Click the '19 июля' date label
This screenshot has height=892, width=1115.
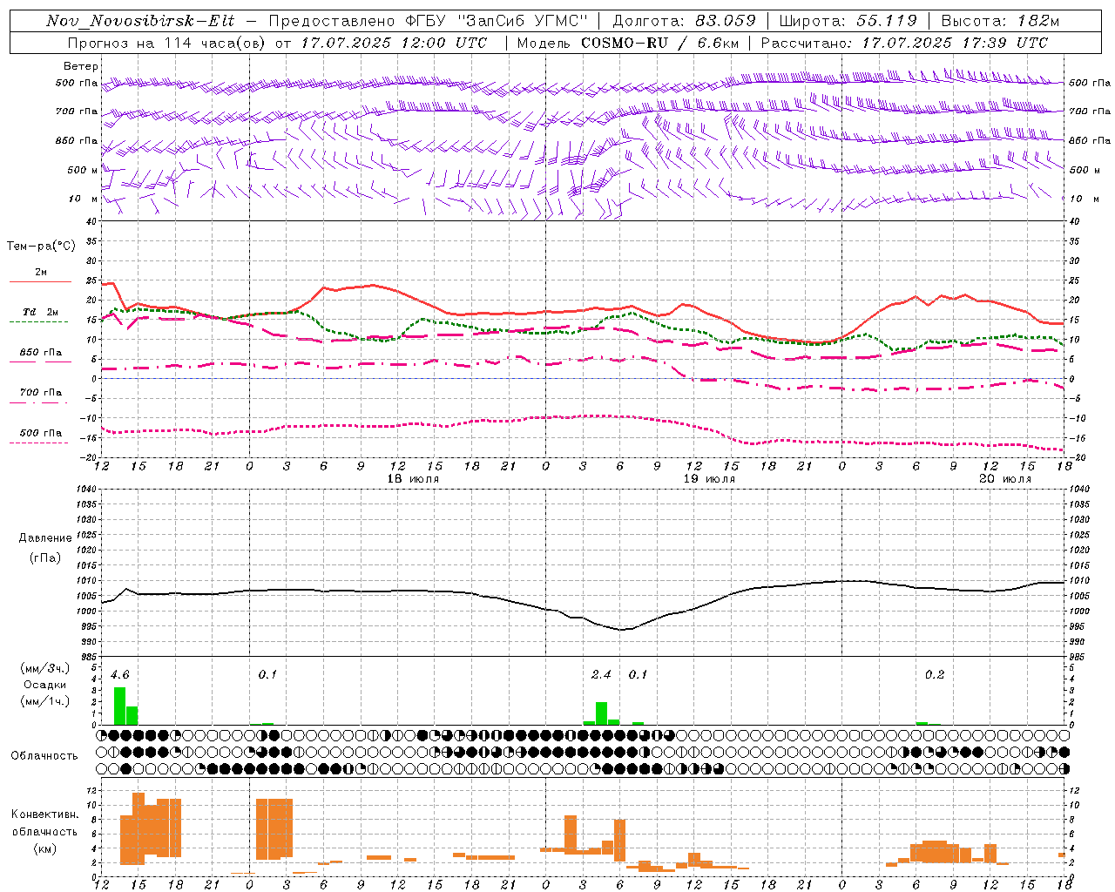point(709,479)
